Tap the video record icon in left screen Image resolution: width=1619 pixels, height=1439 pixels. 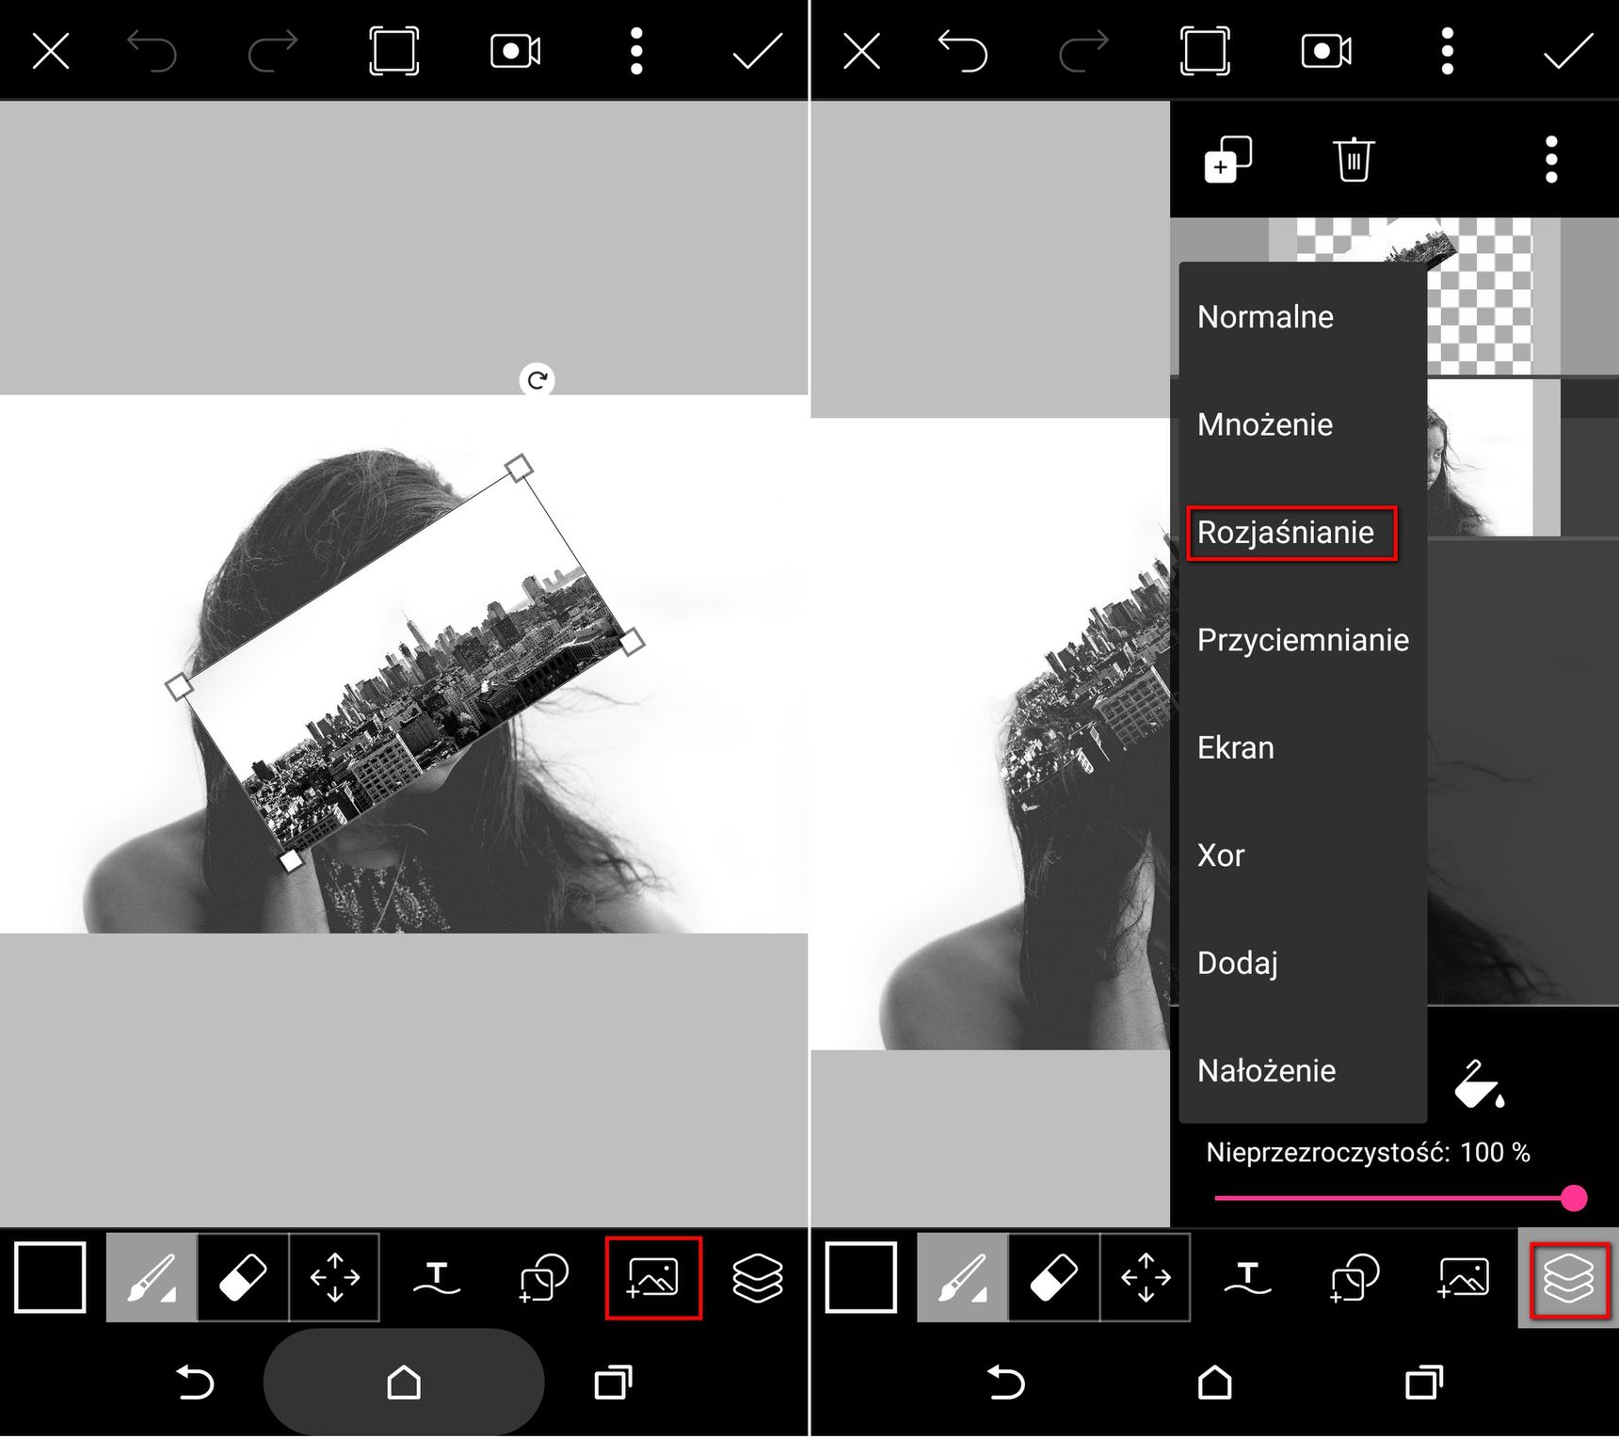[516, 51]
